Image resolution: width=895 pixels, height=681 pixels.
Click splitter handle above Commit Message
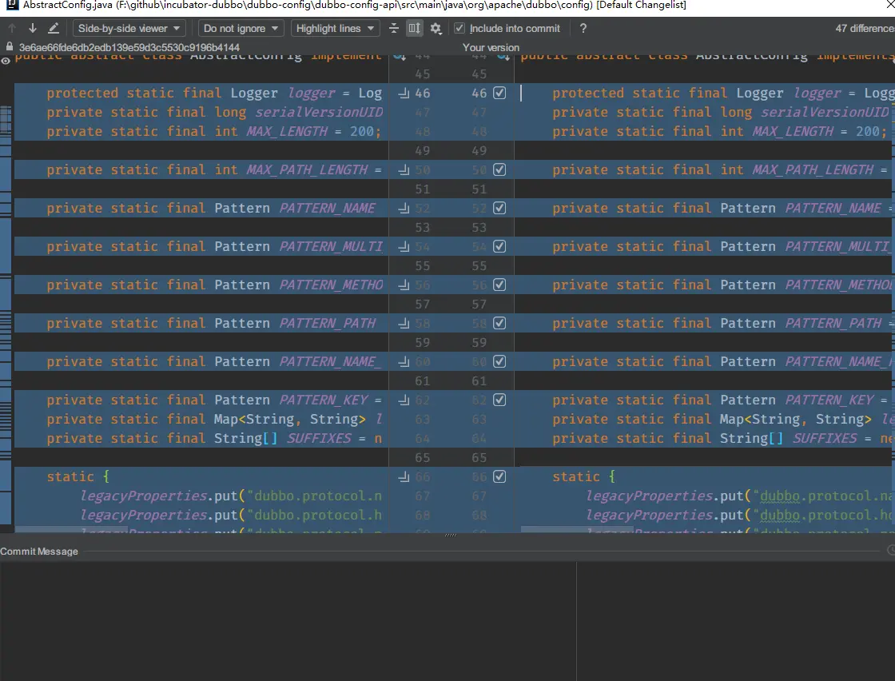451,536
